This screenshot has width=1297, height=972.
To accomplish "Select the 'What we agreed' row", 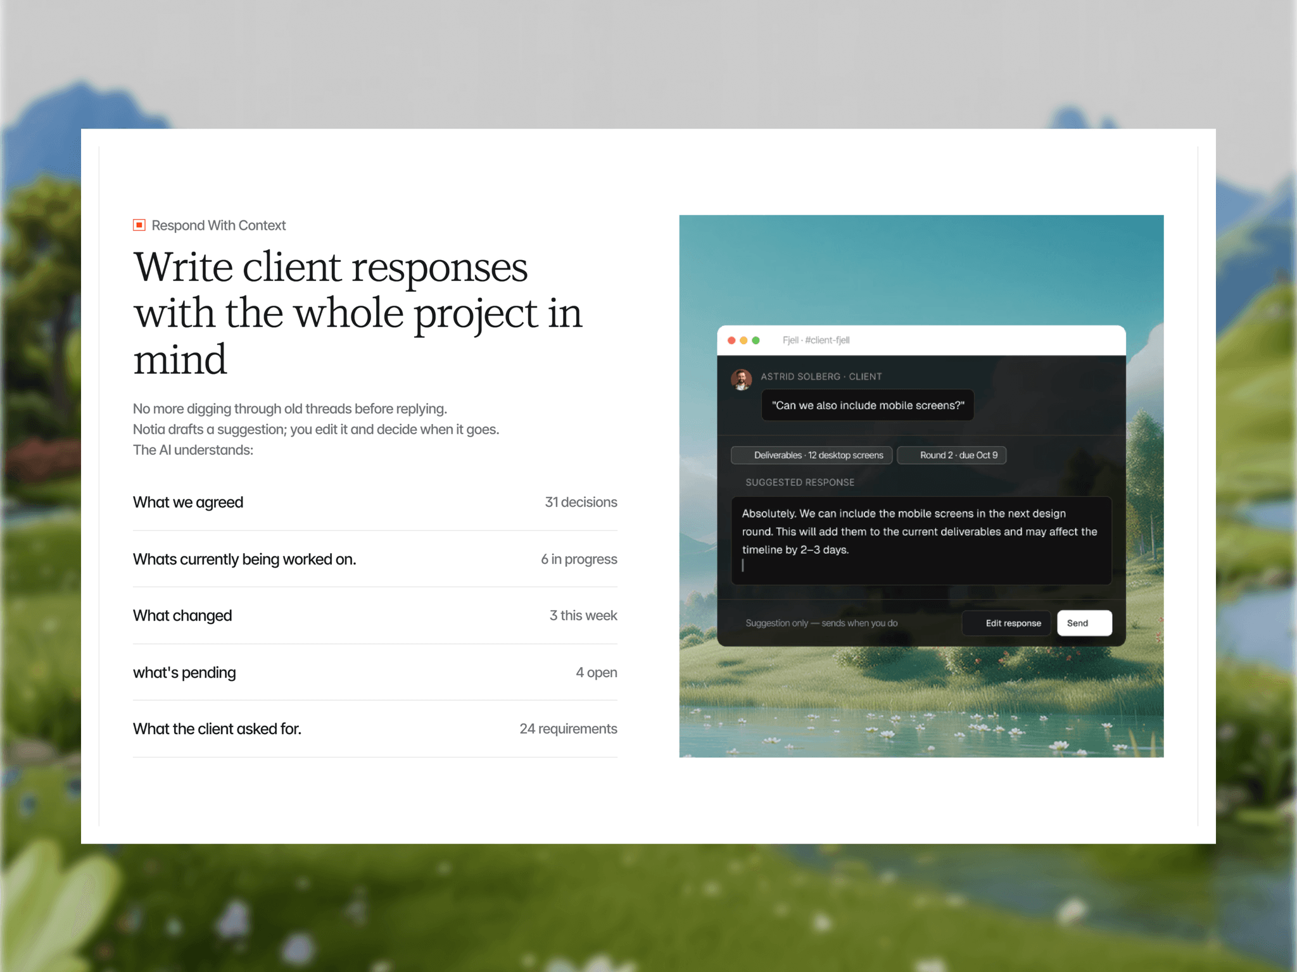I will [x=375, y=502].
